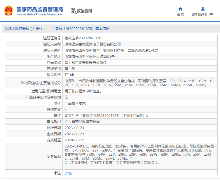
Task: Click the document icon before 境内医疗器械
Action: [6, 29]
